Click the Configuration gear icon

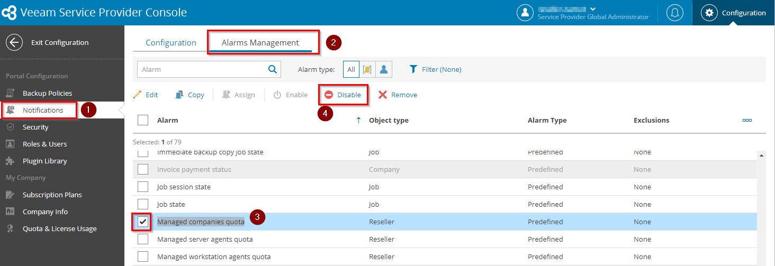[709, 13]
